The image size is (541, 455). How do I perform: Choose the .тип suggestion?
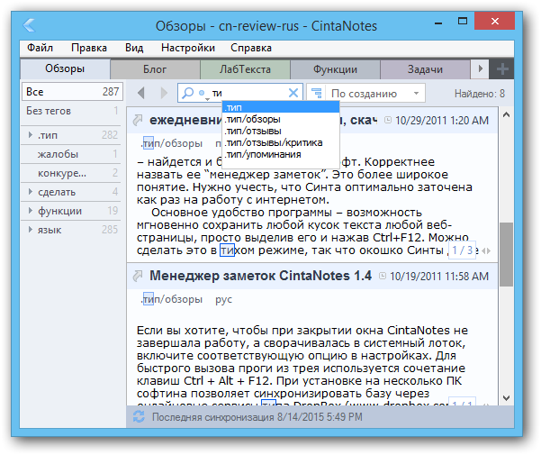281,108
